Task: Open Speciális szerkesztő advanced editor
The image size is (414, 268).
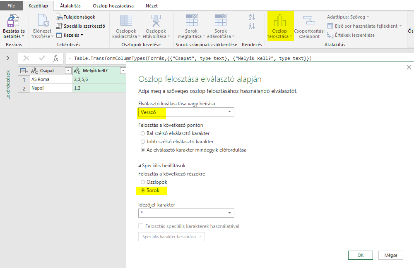Action: pos(81,26)
